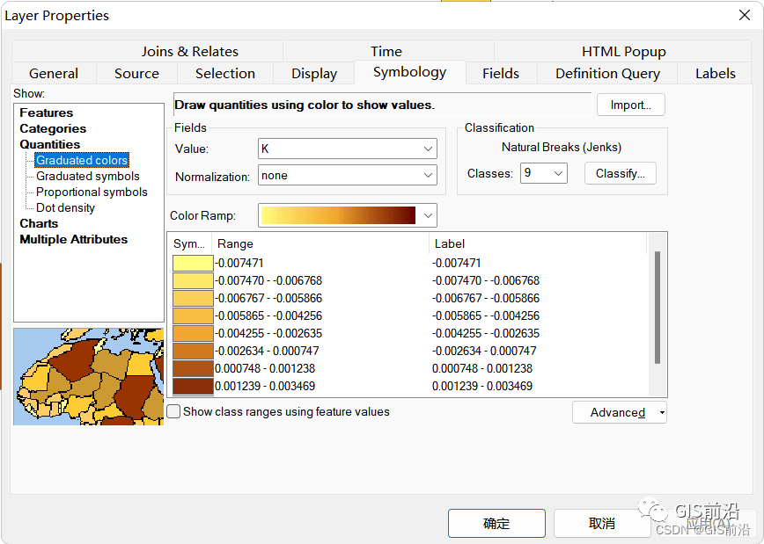
Task: Click swatch for -0.002634 - 0.000747 range
Action: click(193, 351)
